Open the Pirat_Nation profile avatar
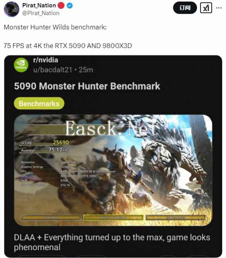Screen dimensions: 226x258 click(x=11, y=9)
